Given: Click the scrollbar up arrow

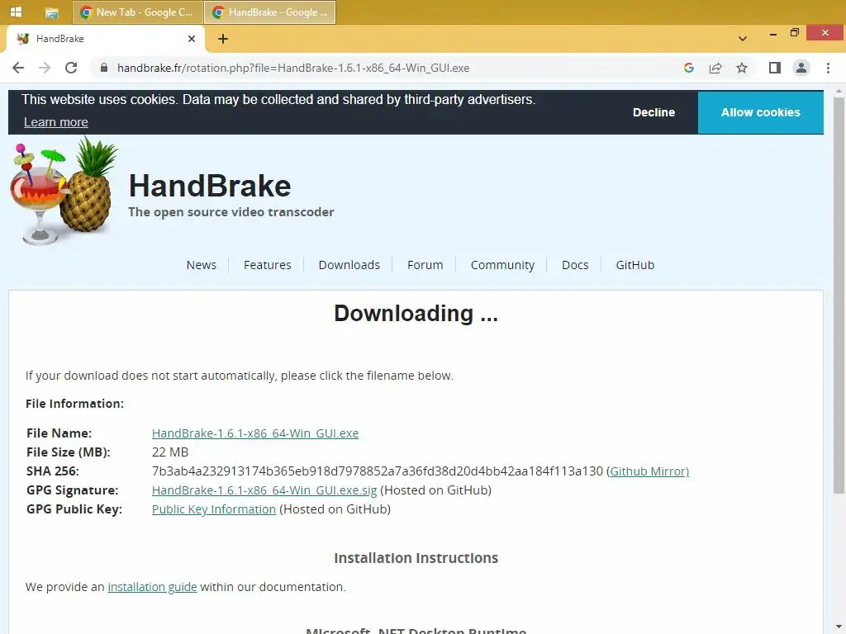Looking at the screenshot, I should coord(839,91).
